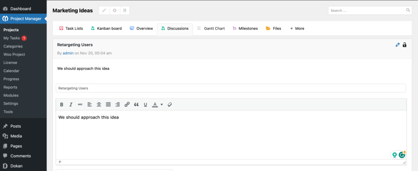Click the Retargeting Users discussion heading

pos(75,45)
